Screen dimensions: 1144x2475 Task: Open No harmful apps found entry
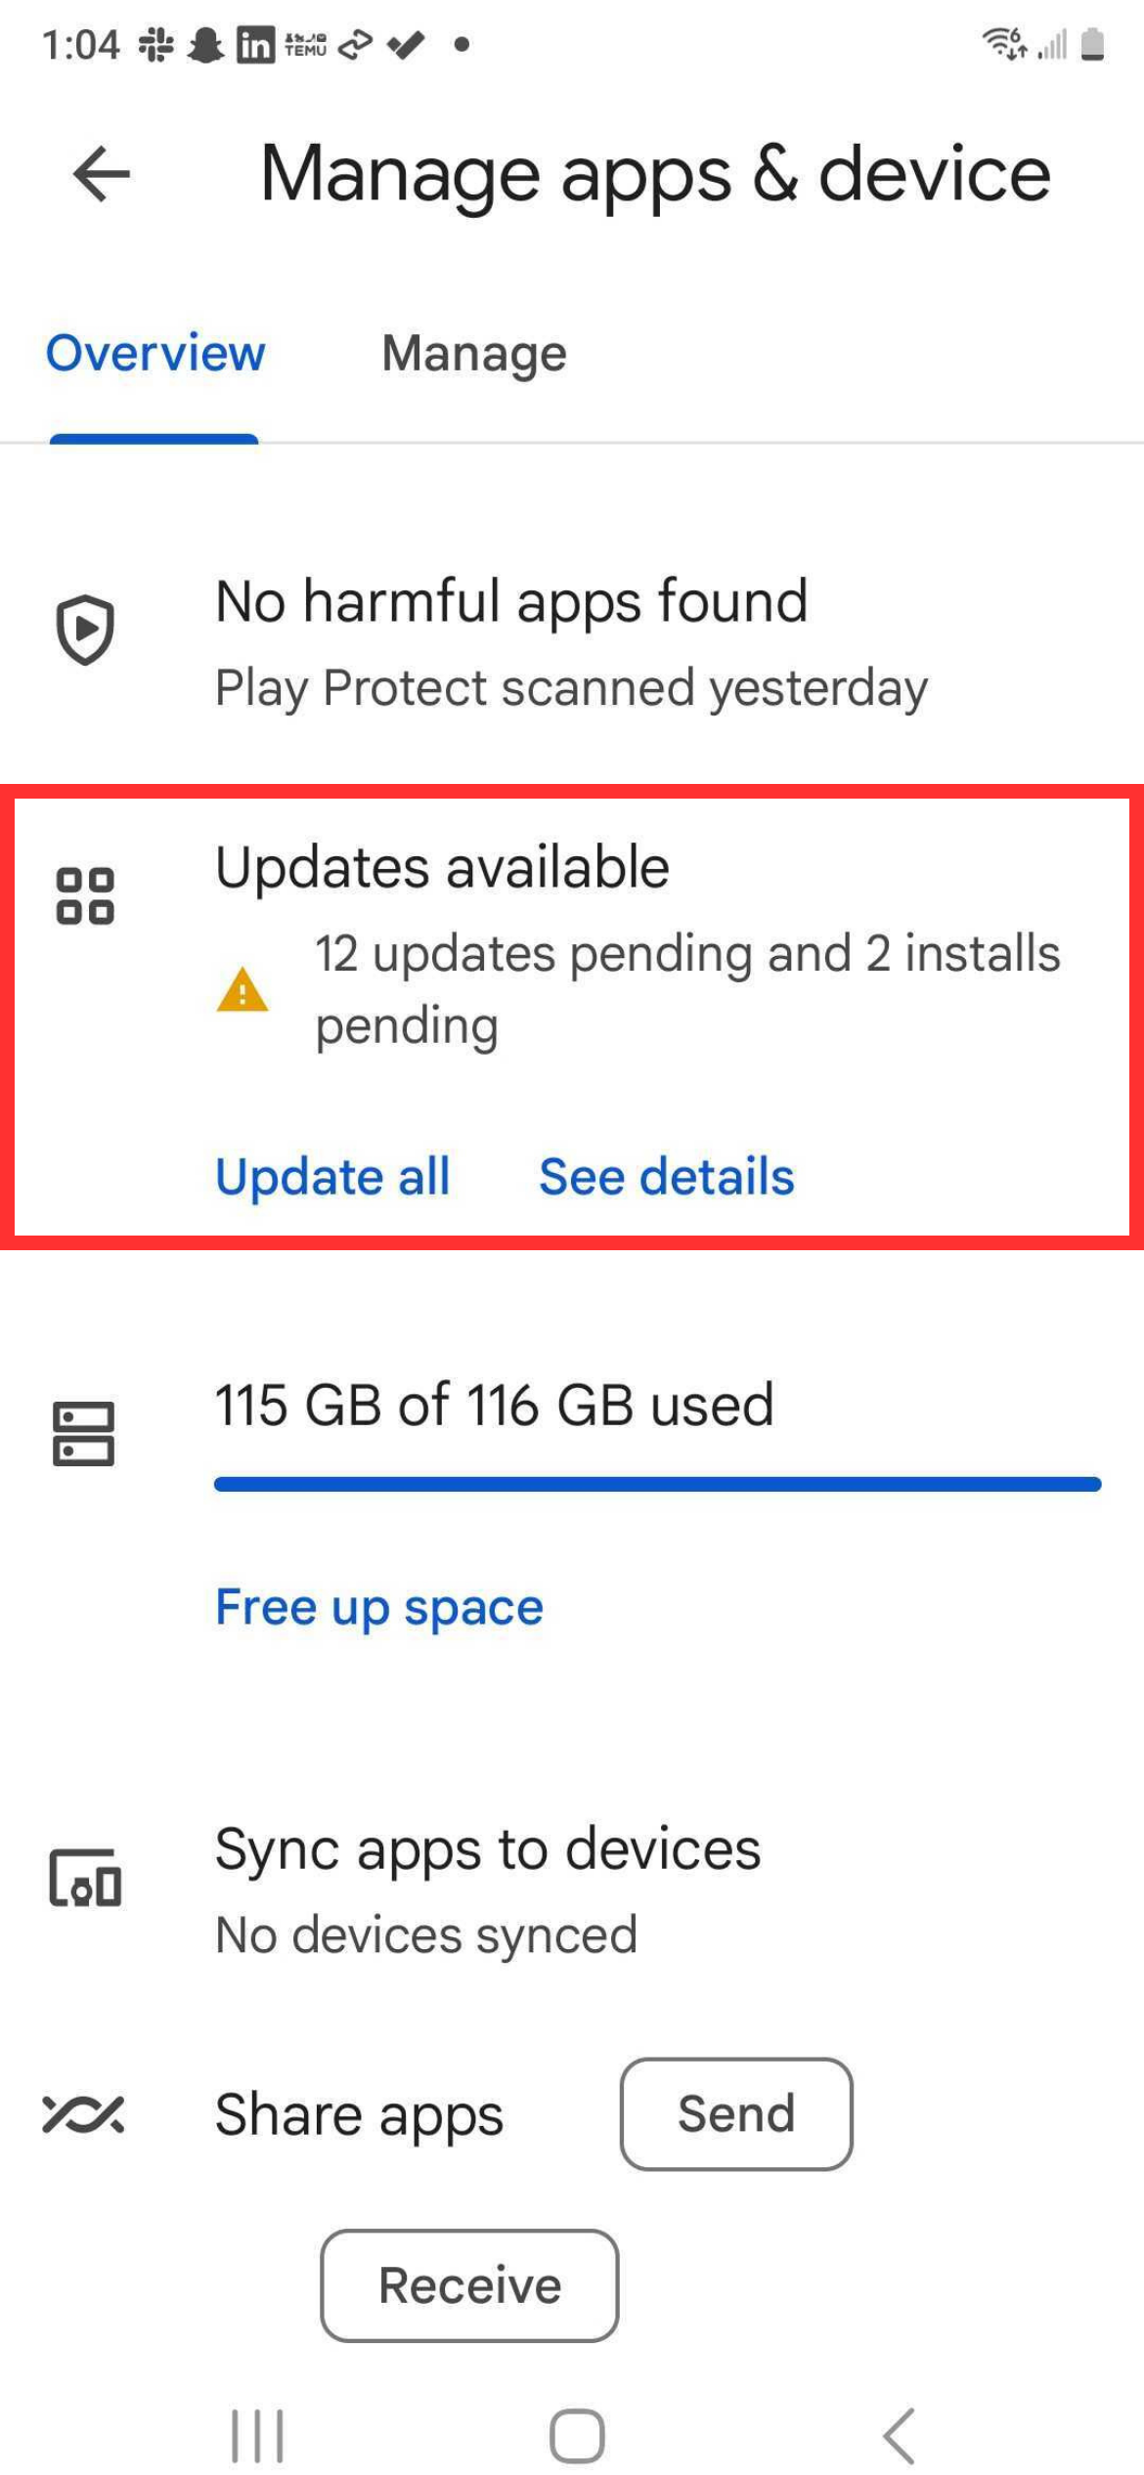point(572,642)
